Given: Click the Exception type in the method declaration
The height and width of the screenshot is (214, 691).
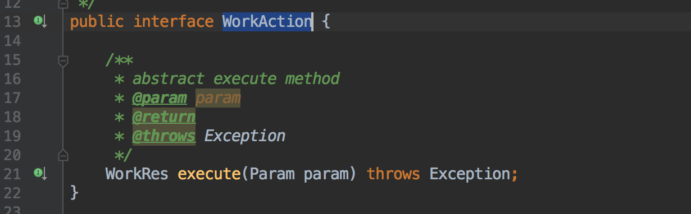Looking at the screenshot, I should pyautogui.click(x=470, y=174).
